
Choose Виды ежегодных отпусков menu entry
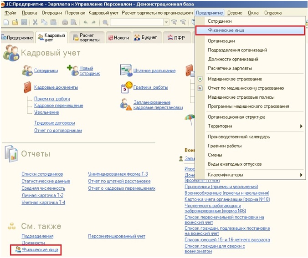point(235,164)
